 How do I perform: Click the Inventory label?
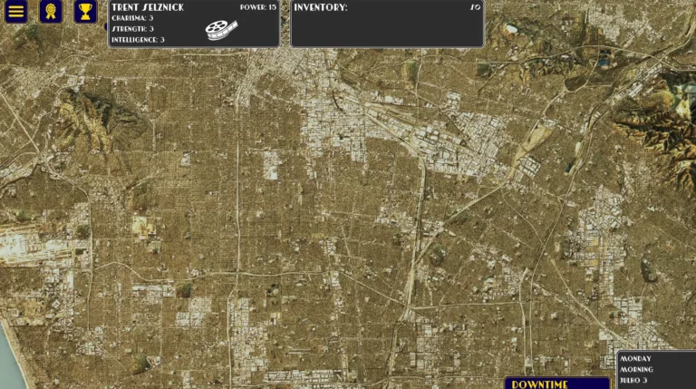click(321, 7)
